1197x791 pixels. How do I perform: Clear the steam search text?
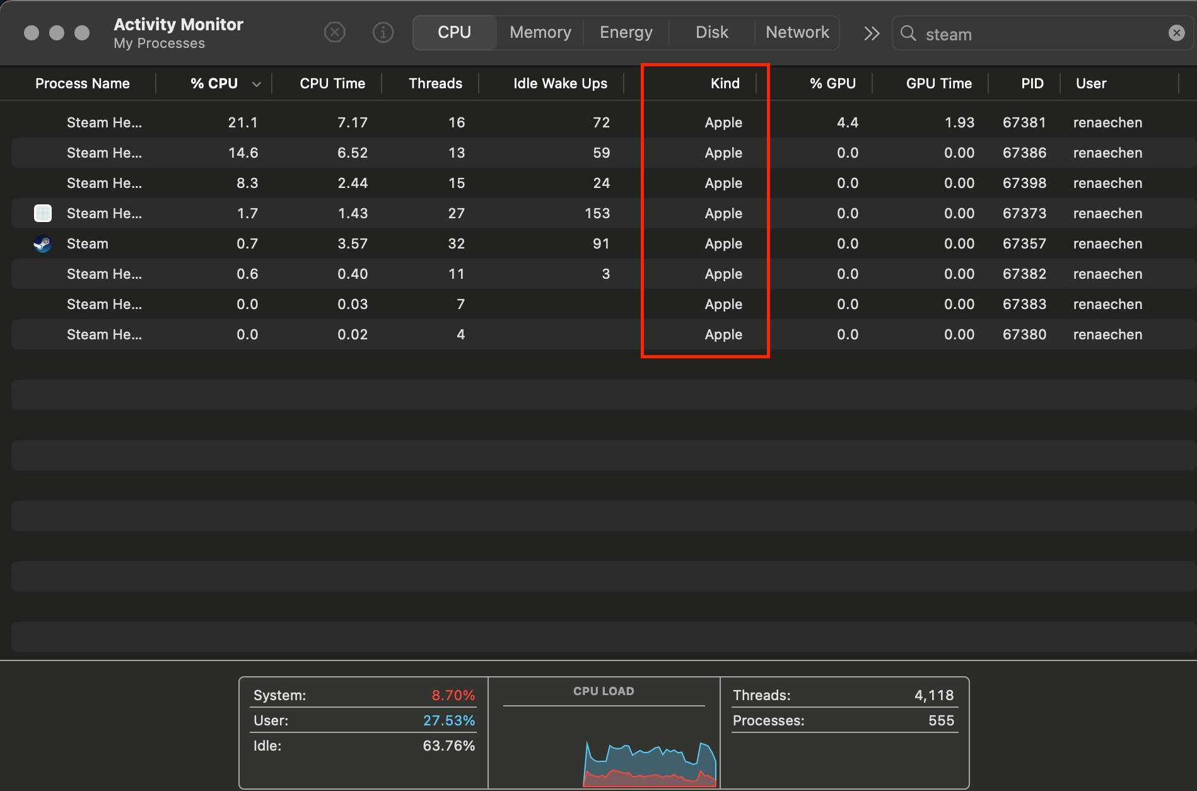coord(1176,33)
